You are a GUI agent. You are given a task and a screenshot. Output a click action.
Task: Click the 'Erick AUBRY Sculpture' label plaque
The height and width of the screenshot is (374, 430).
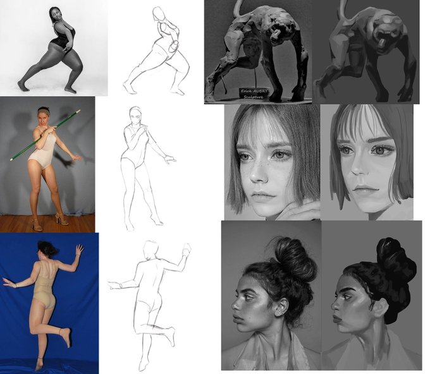254,93
